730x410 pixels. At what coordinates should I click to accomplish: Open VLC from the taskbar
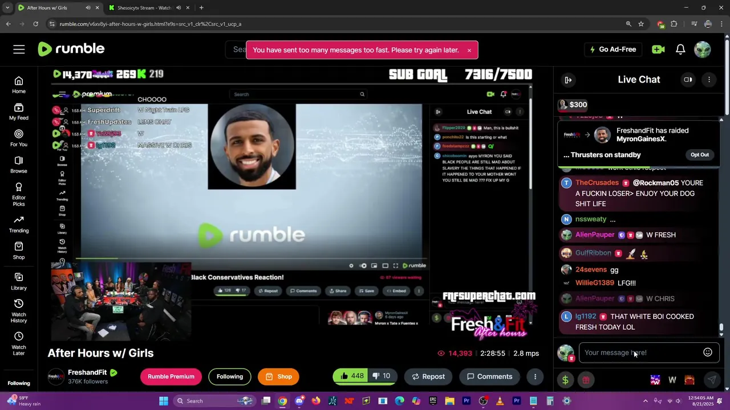click(500, 401)
